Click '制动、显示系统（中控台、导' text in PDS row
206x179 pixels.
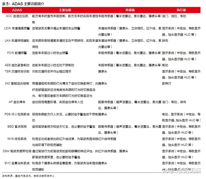[181, 114]
